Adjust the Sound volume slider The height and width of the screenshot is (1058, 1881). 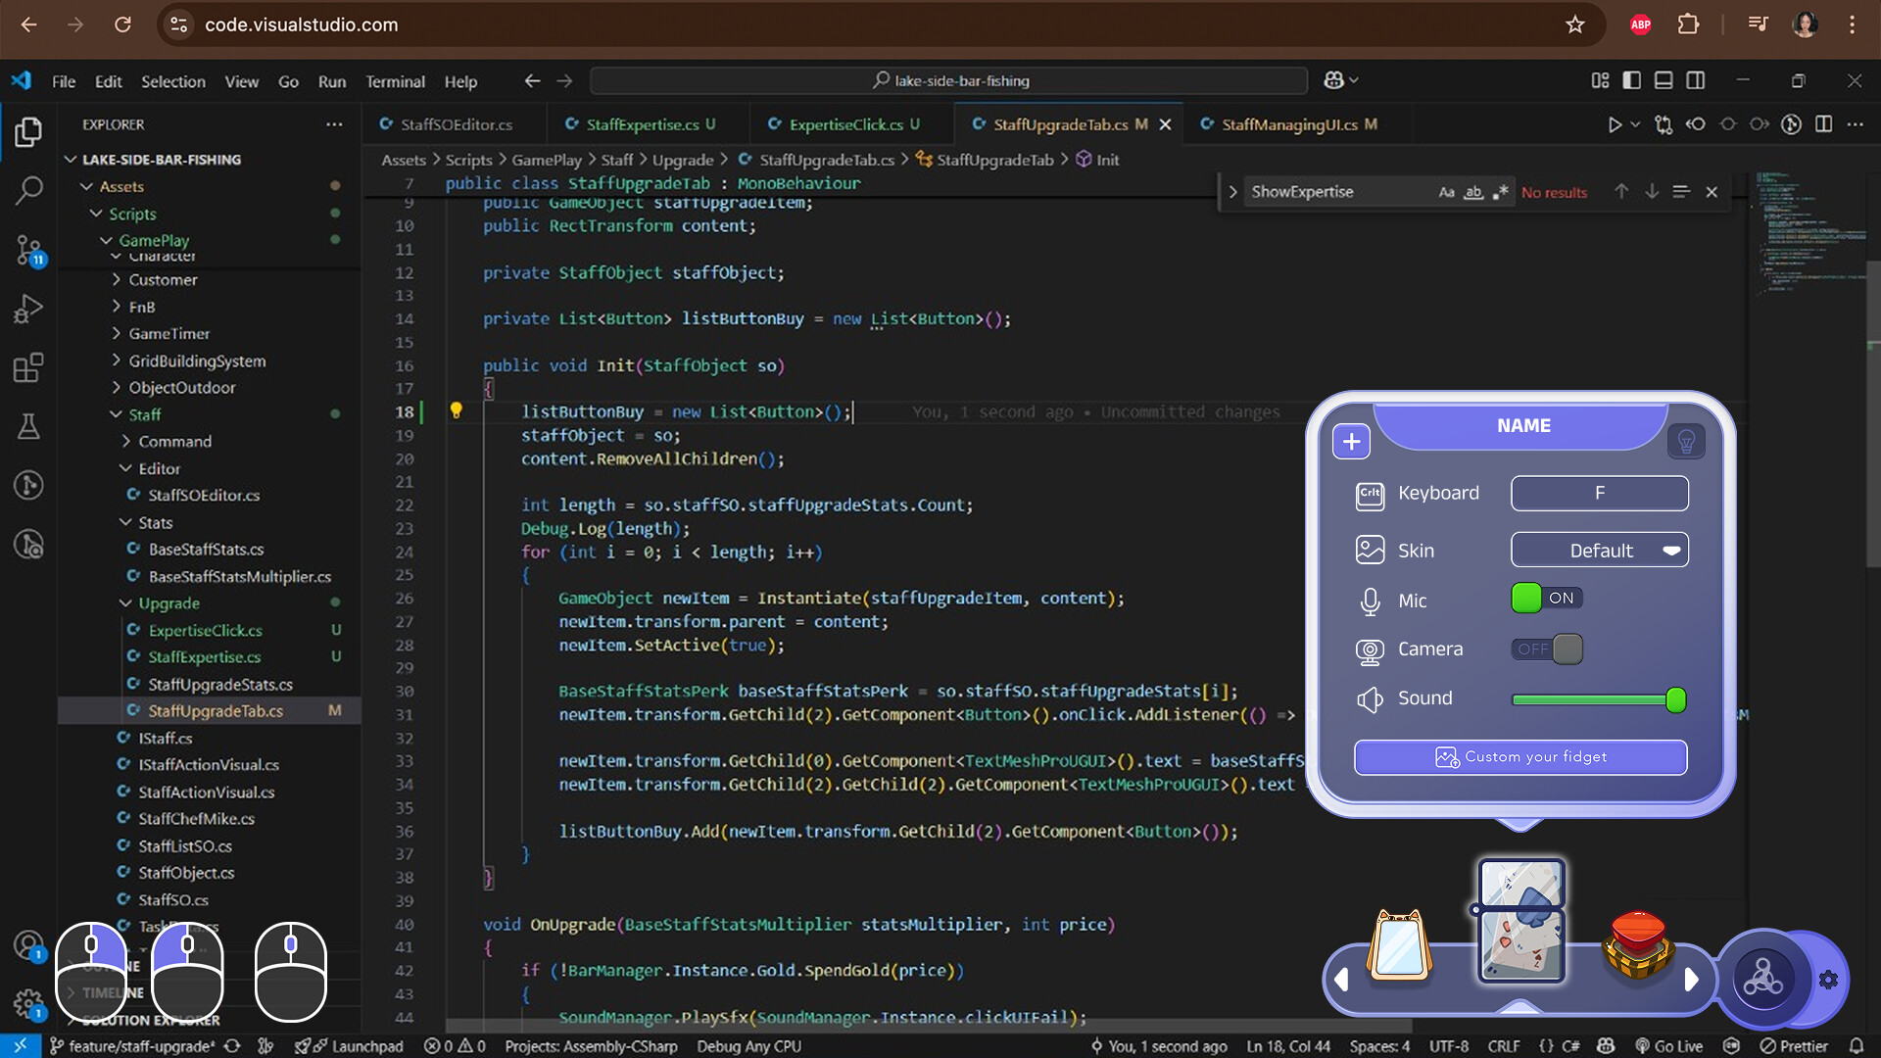(x=1674, y=699)
